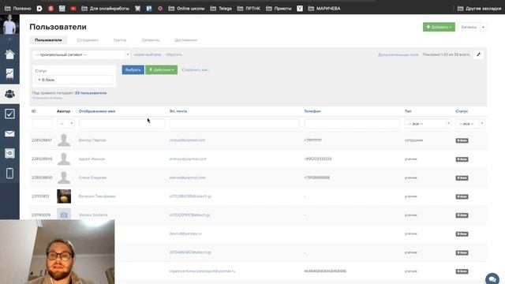Expand the Действия green dropdown button
505x284 pixels.
pyautogui.click(x=161, y=70)
